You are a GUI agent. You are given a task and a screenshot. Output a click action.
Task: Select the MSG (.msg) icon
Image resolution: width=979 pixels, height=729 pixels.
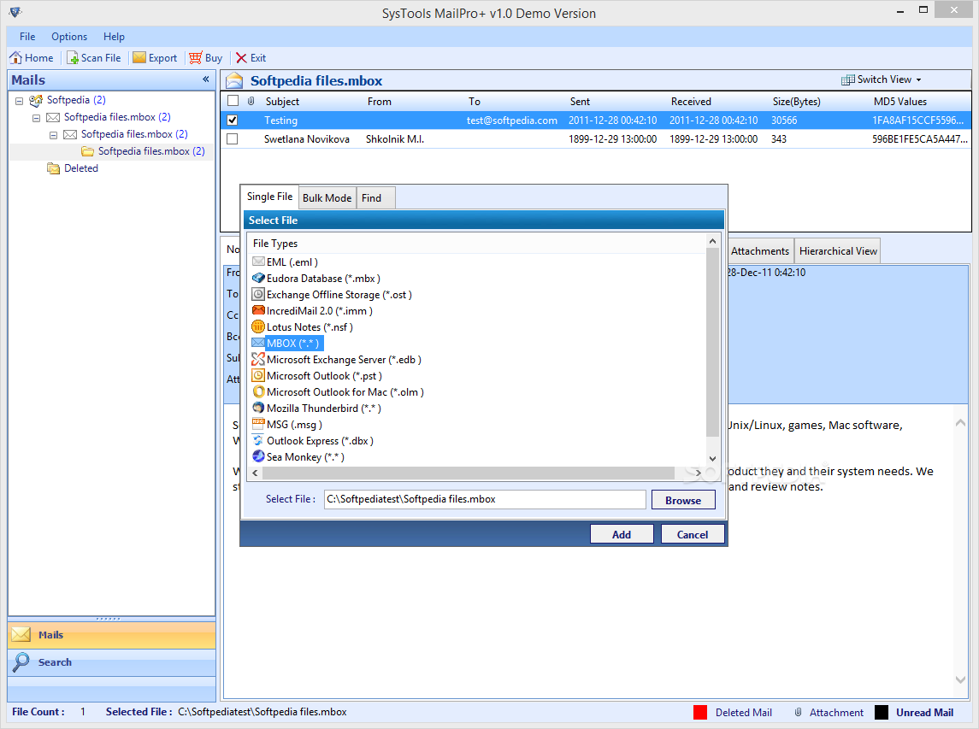pos(258,424)
